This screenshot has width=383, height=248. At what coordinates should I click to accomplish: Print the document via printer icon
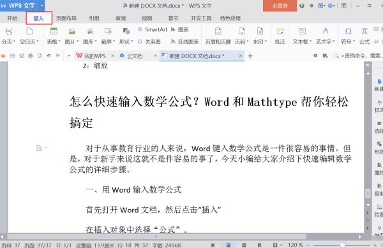[x=30, y=56]
